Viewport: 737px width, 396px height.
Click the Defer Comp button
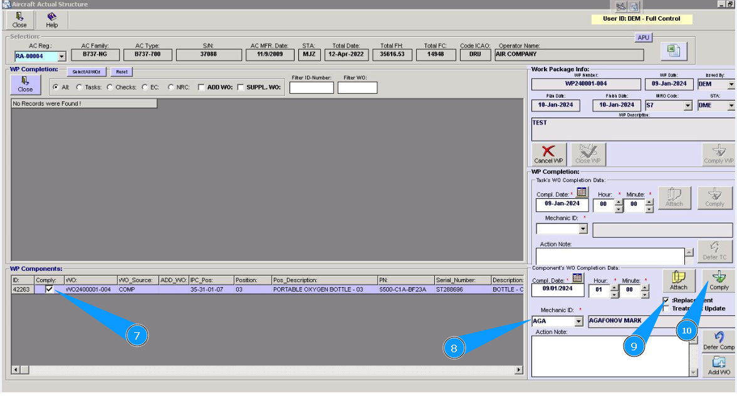tap(718, 341)
